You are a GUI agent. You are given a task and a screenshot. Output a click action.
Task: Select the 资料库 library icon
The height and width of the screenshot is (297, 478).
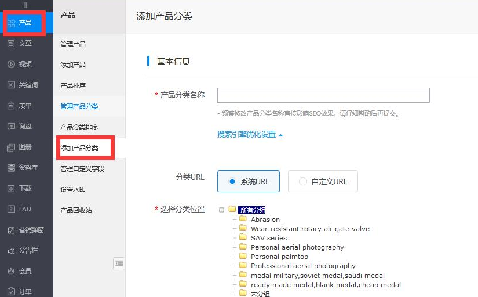pyautogui.click(x=11, y=168)
